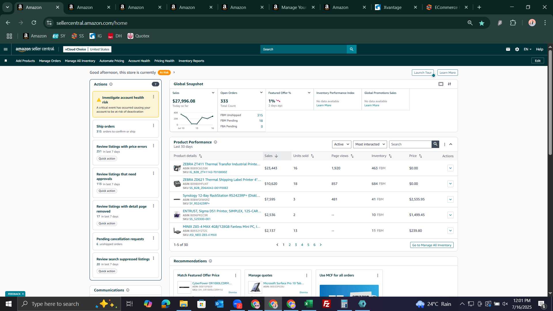Bookmark star icon in address bar
Screen dimensions: 553x311
482,23
